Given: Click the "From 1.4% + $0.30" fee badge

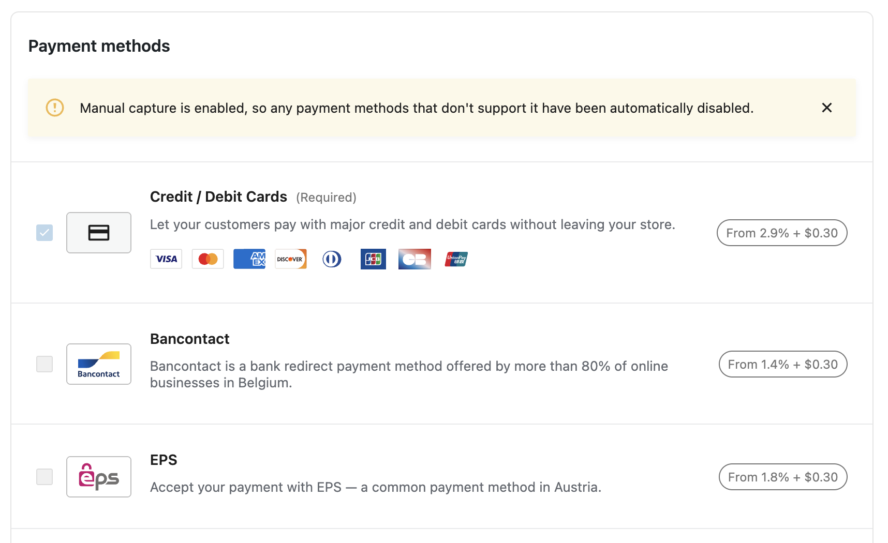Looking at the screenshot, I should [x=782, y=364].
